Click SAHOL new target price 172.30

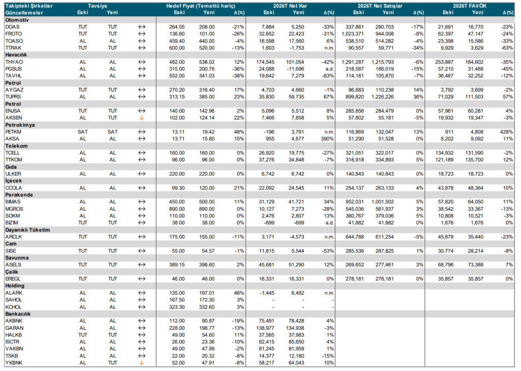(207, 300)
